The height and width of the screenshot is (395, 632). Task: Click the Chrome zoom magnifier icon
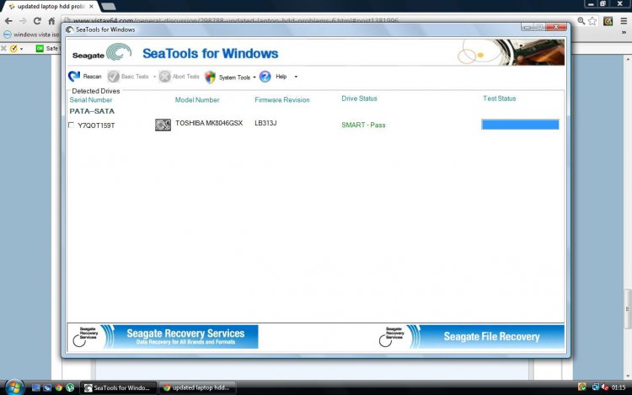coord(581,21)
